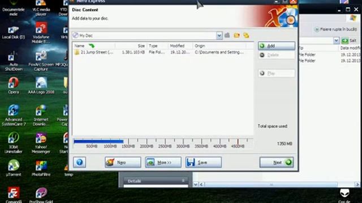Sort by the Origin column header

[x=219, y=46]
